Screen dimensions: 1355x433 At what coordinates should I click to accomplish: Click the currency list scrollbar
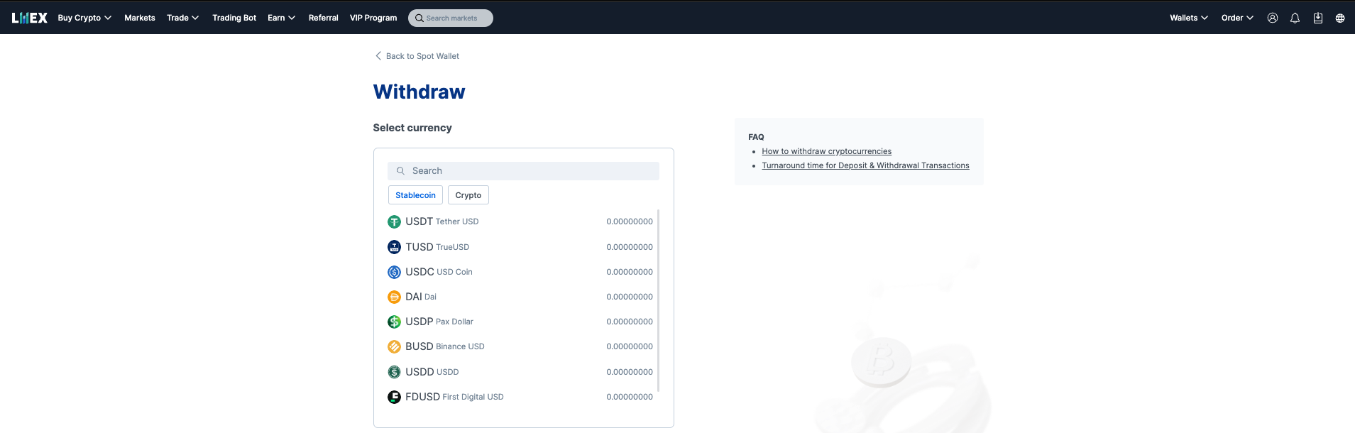coord(659,300)
